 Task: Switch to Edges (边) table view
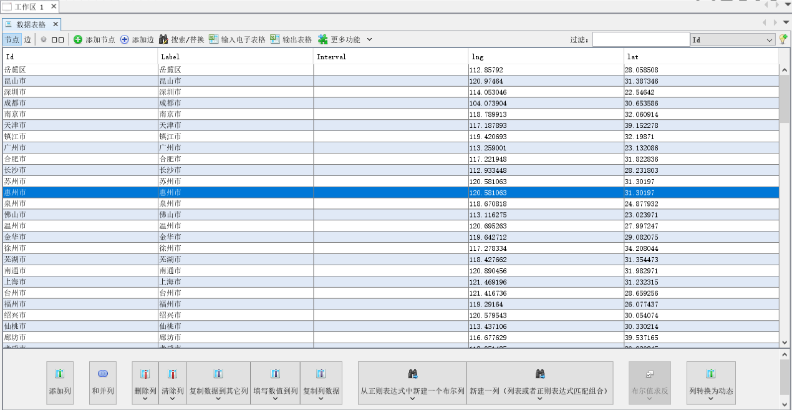point(27,39)
